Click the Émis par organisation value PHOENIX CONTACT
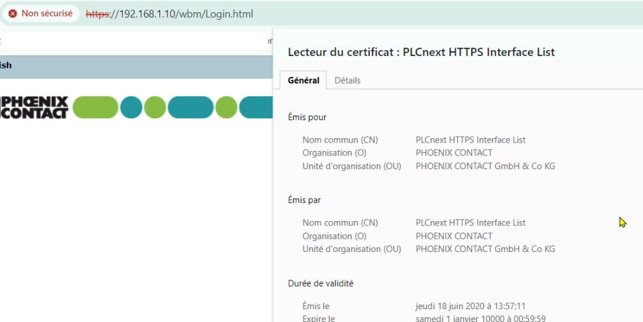 [x=453, y=236]
